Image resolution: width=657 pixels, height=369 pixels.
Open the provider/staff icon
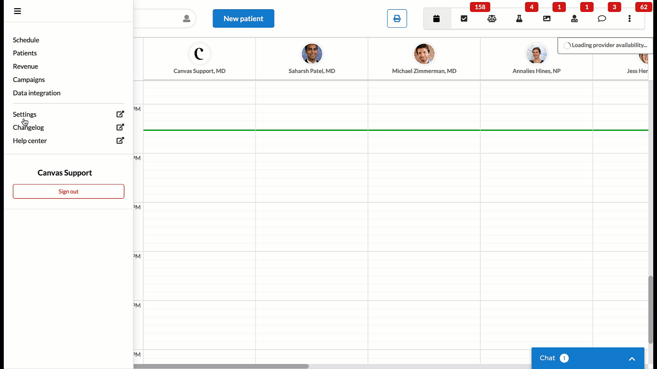pyautogui.click(x=574, y=18)
